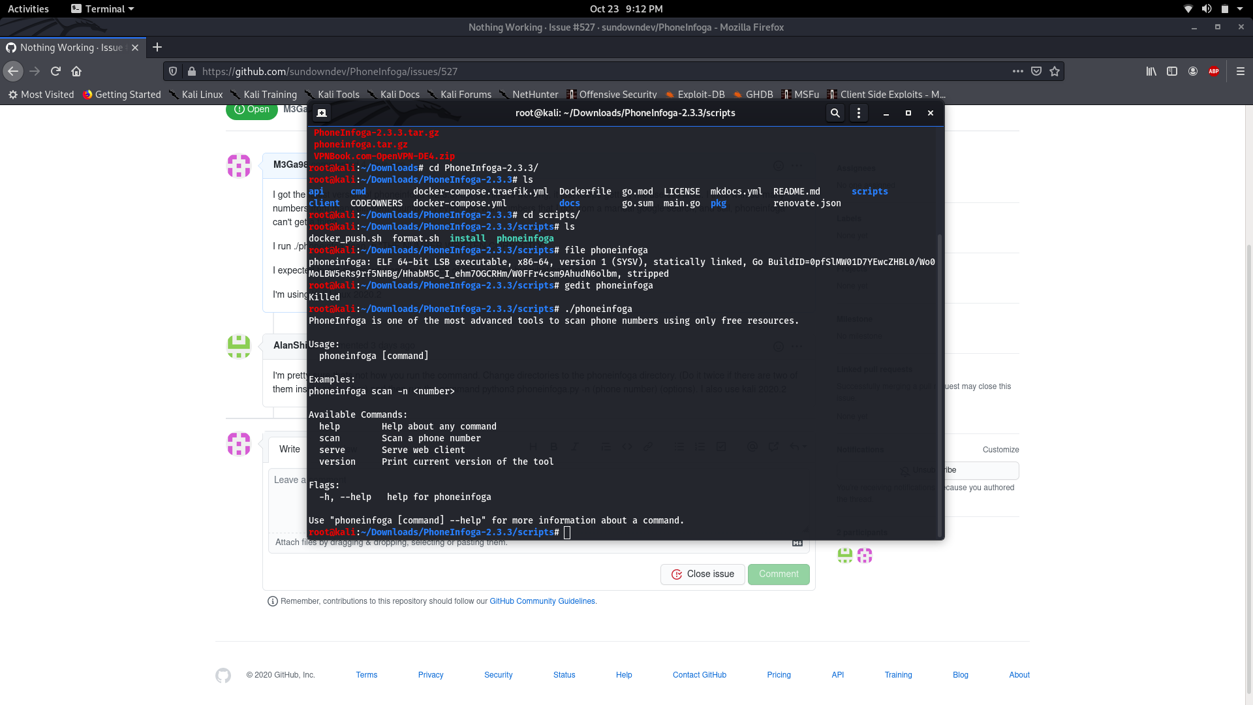Select the code formatting icon
Image resolution: width=1253 pixels, height=705 pixels.
click(x=627, y=446)
